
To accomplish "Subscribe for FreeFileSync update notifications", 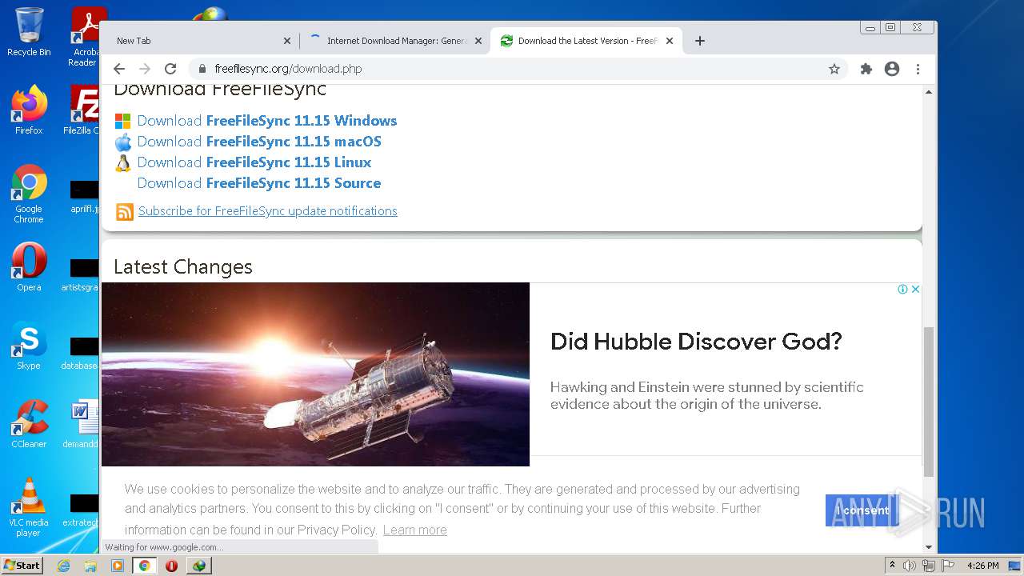I will [x=268, y=211].
